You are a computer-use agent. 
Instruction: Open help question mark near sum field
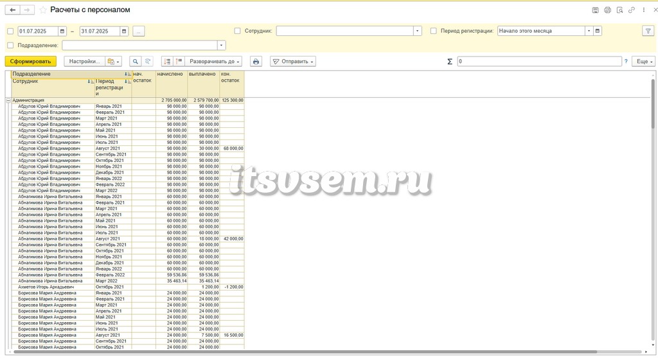[626, 62]
